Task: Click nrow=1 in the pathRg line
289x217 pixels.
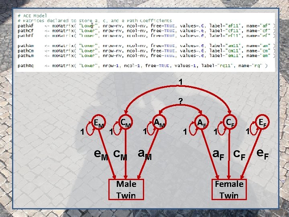Action: click(111, 66)
